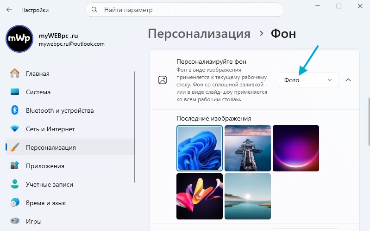Click the Главная house icon

tap(15, 73)
